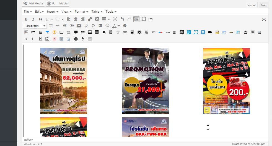Toggle the bulleted list button
The width and height of the screenshot is (272, 146).
(47, 19)
